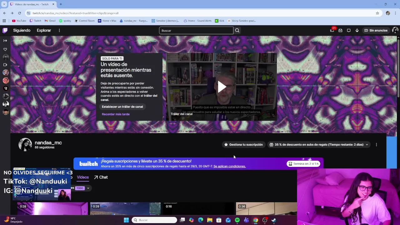Viewport: 400px width, 225px height.
Task: Open the YouTube bookmark
Action: (19, 21)
